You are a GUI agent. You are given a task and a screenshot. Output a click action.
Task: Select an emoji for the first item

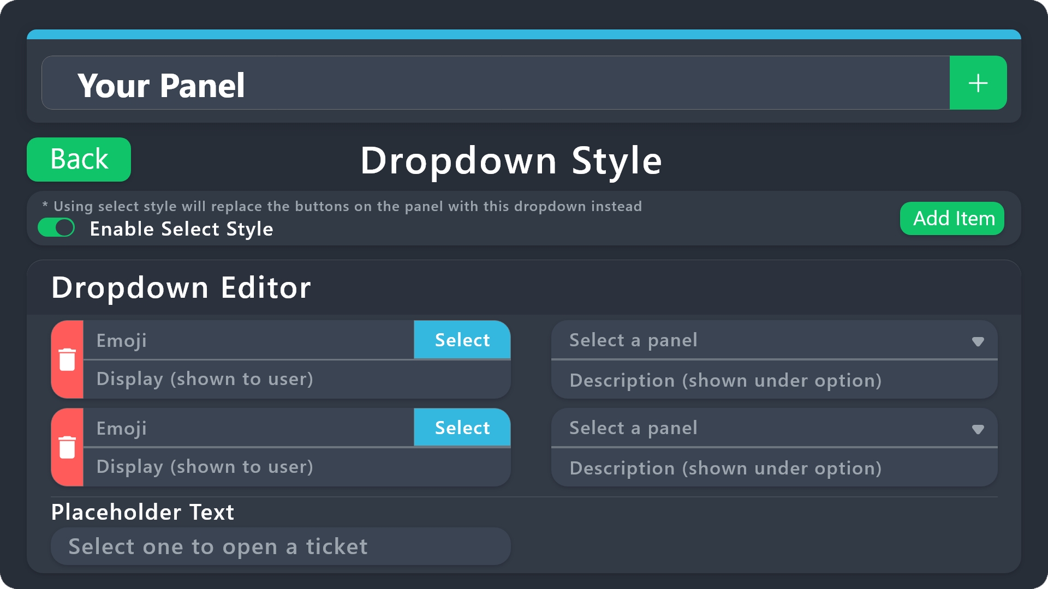click(462, 340)
